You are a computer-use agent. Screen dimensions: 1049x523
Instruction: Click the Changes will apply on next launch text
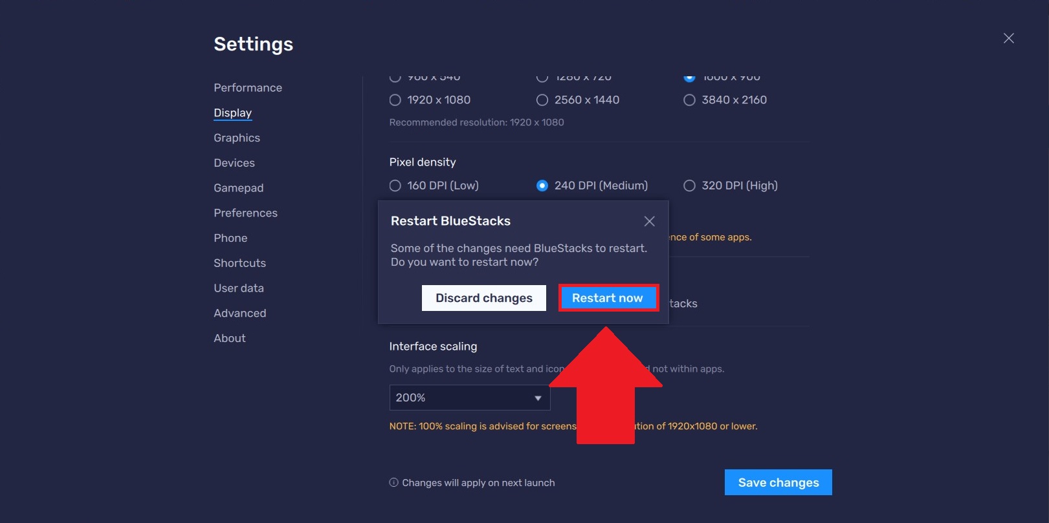(x=478, y=482)
